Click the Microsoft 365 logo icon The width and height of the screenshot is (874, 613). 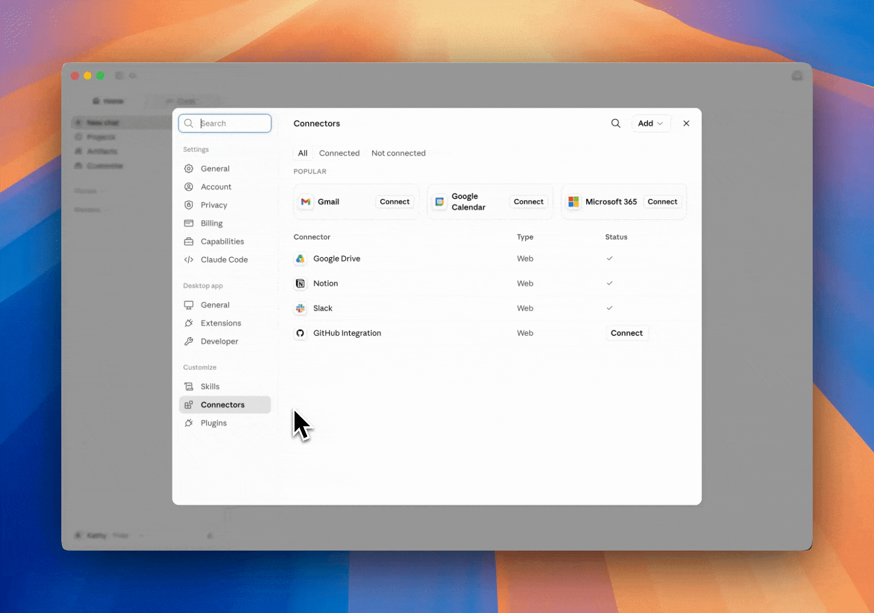tap(574, 201)
